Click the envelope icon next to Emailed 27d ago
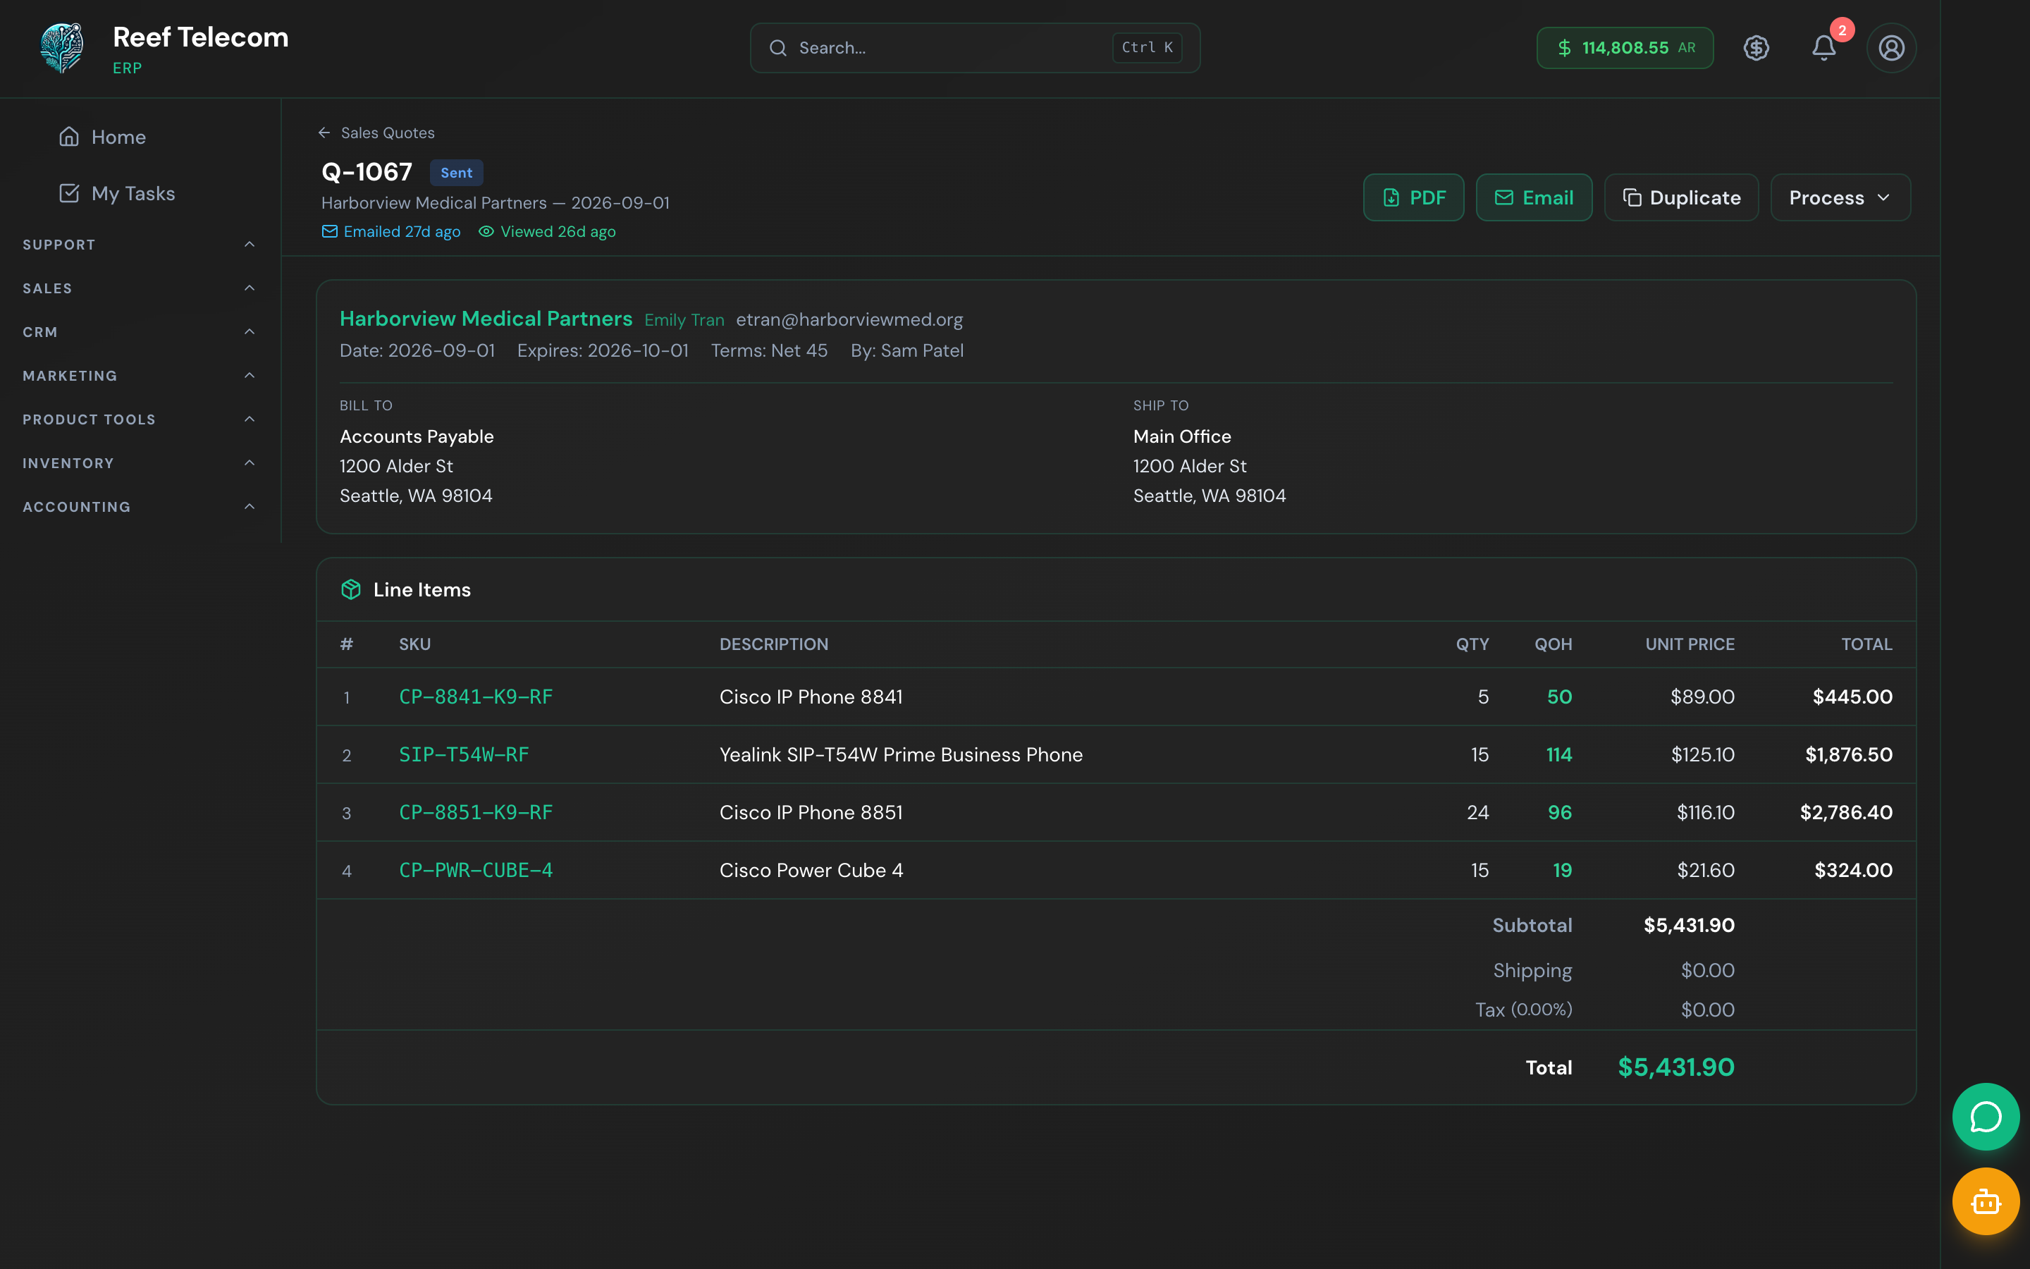This screenshot has width=2030, height=1269. pos(330,232)
